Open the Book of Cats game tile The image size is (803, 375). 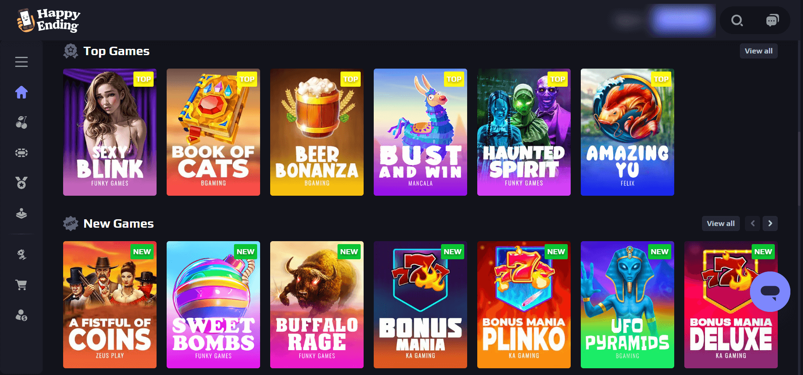pos(213,132)
